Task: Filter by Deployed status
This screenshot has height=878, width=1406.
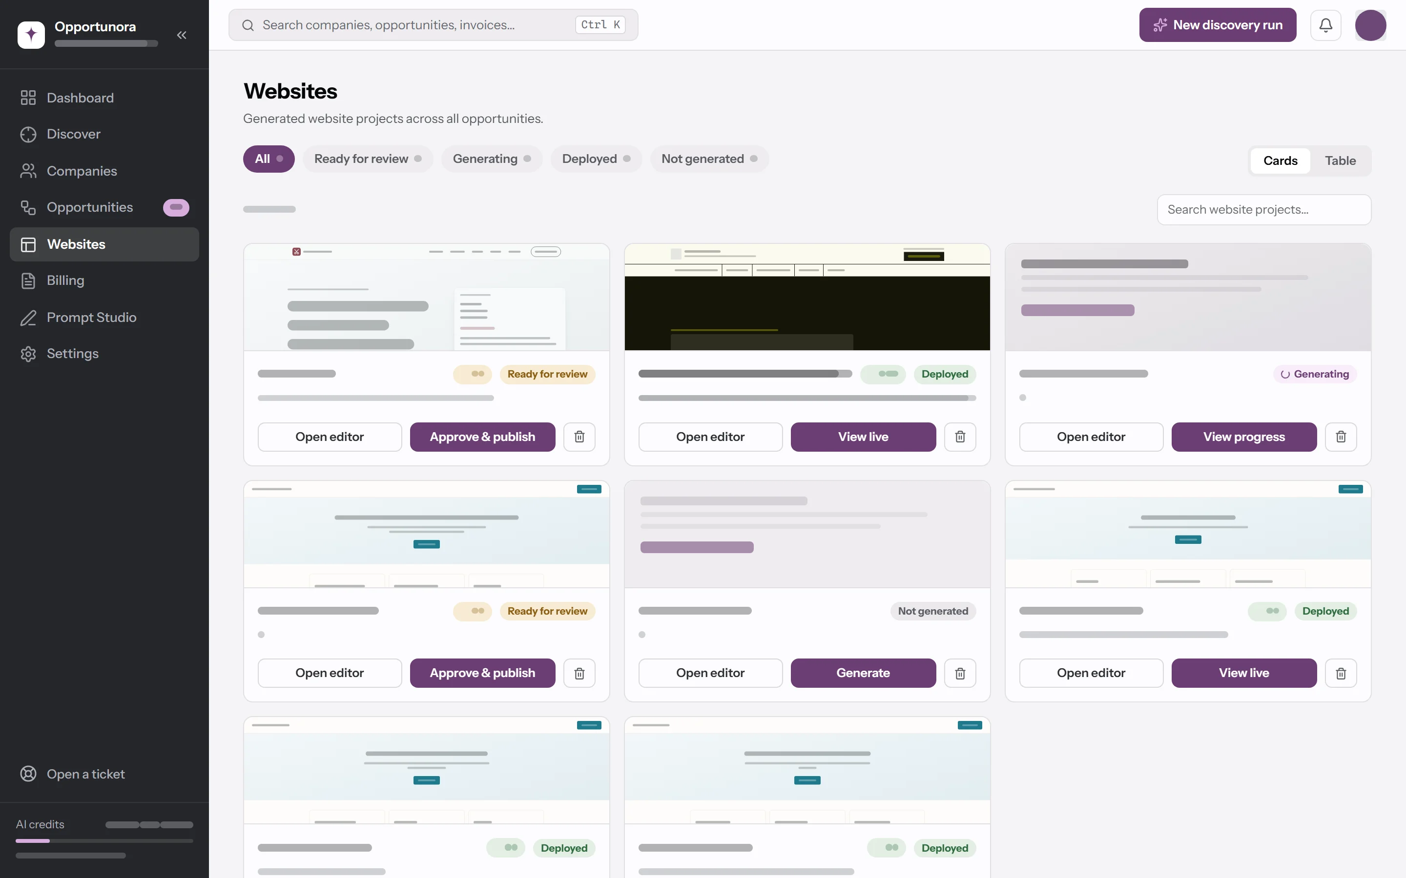Action: click(x=596, y=159)
